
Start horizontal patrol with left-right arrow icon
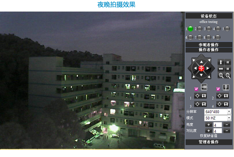click(x=221, y=69)
